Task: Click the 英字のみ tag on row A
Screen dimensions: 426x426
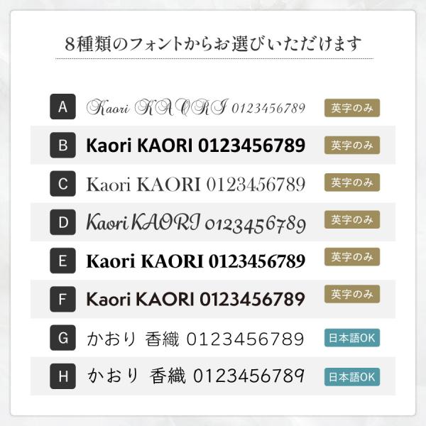Action: pos(352,107)
